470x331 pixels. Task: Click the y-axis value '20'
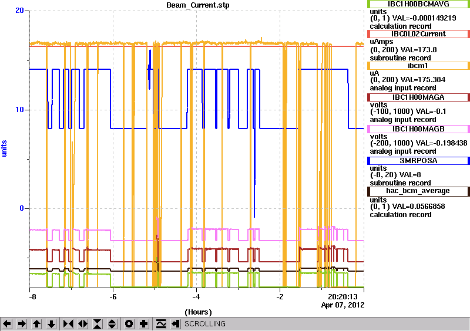19,11
